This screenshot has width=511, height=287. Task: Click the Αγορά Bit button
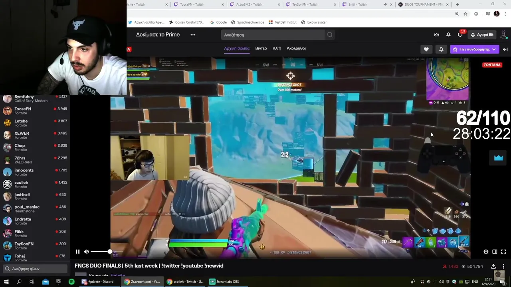[482, 35]
